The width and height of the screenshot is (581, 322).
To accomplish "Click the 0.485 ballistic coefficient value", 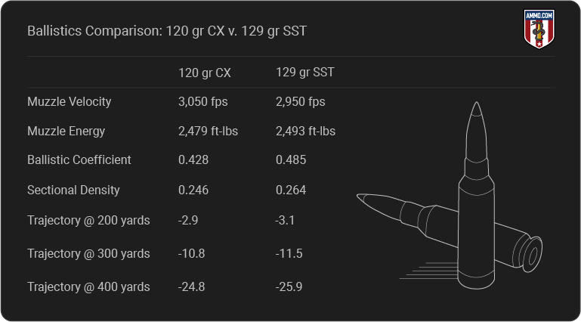I will click(x=291, y=159).
